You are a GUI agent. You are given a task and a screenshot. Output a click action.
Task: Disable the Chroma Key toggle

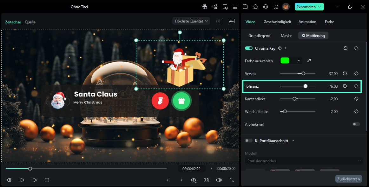click(249, 48)
